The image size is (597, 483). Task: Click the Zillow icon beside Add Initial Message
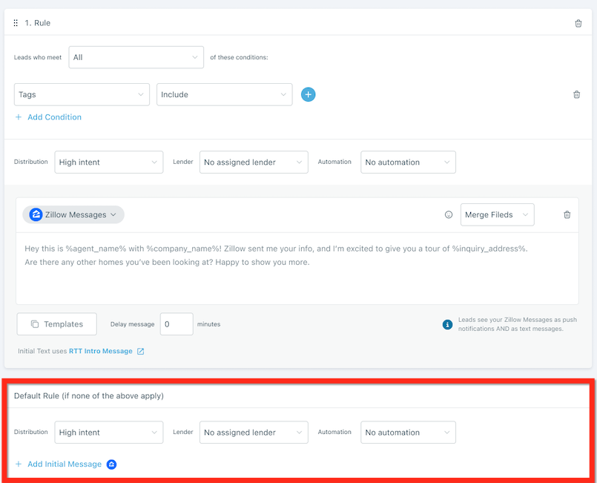[x=111, y=464]
